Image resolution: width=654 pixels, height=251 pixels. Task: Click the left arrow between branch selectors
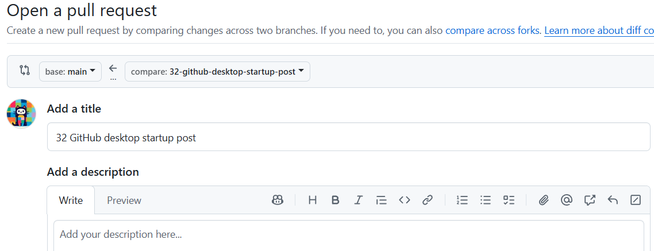tap(113, 68)
